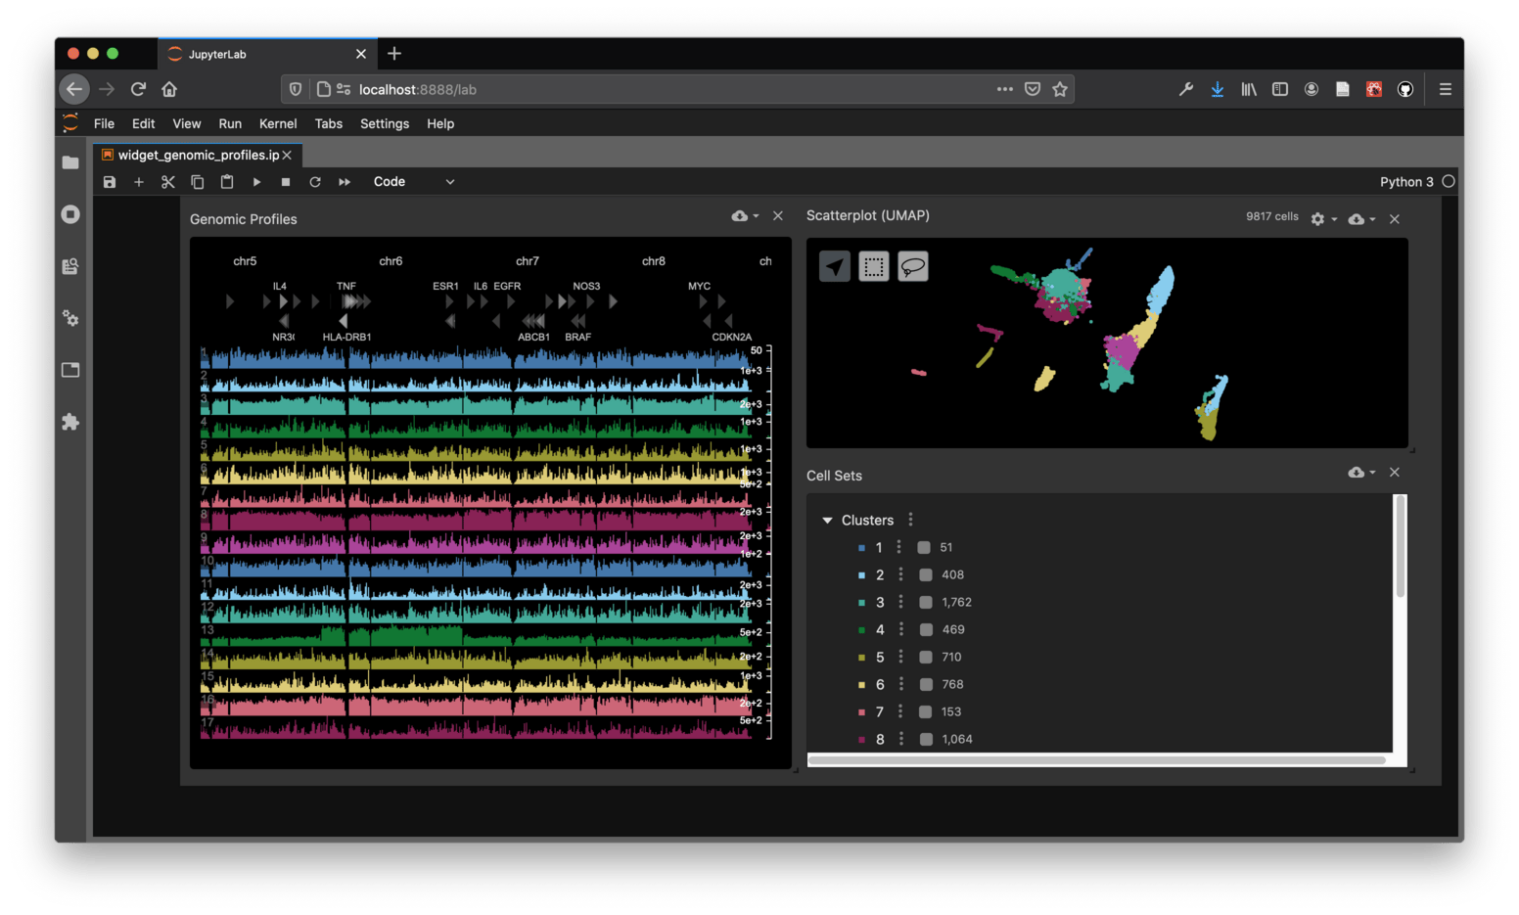This screenshot has height=915, width=1519.
Task: Click the color swatch for cluster 5
Action: click(x=861, y=658)
